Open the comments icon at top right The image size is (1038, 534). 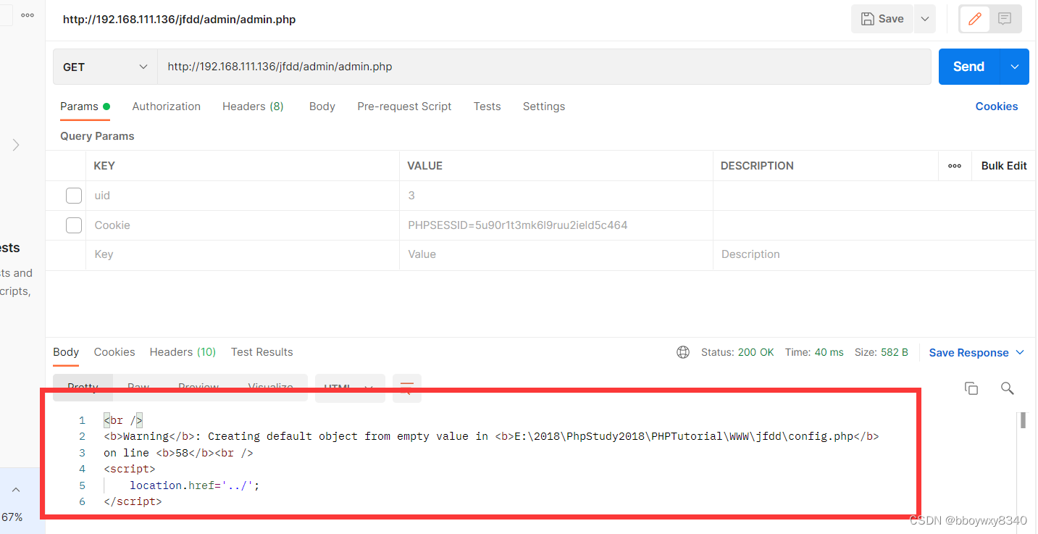click(1005, 19)
